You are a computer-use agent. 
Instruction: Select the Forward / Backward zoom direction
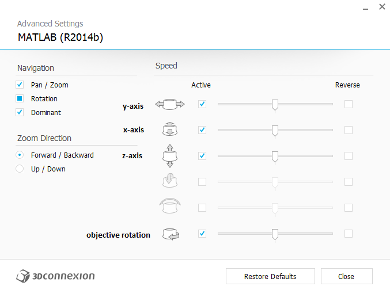click(20, 155)
